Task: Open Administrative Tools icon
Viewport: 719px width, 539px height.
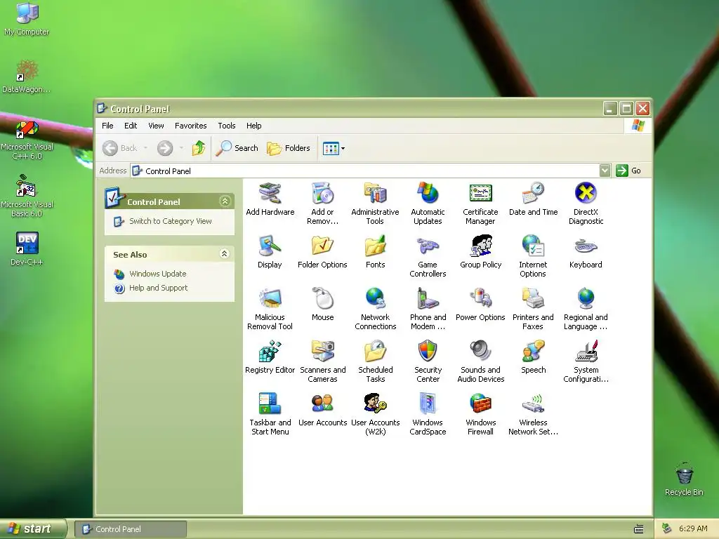Action: point(375,194)
